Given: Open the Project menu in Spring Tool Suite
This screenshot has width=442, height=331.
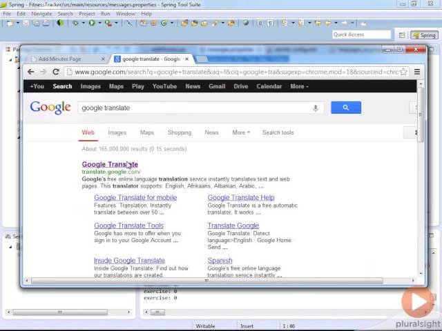Looking at the screenshot, I should [87, 14].
